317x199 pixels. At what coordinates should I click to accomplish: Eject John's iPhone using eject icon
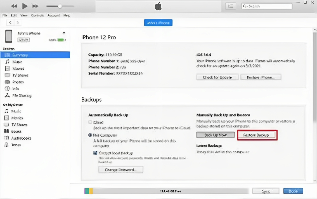click(64, 33)
